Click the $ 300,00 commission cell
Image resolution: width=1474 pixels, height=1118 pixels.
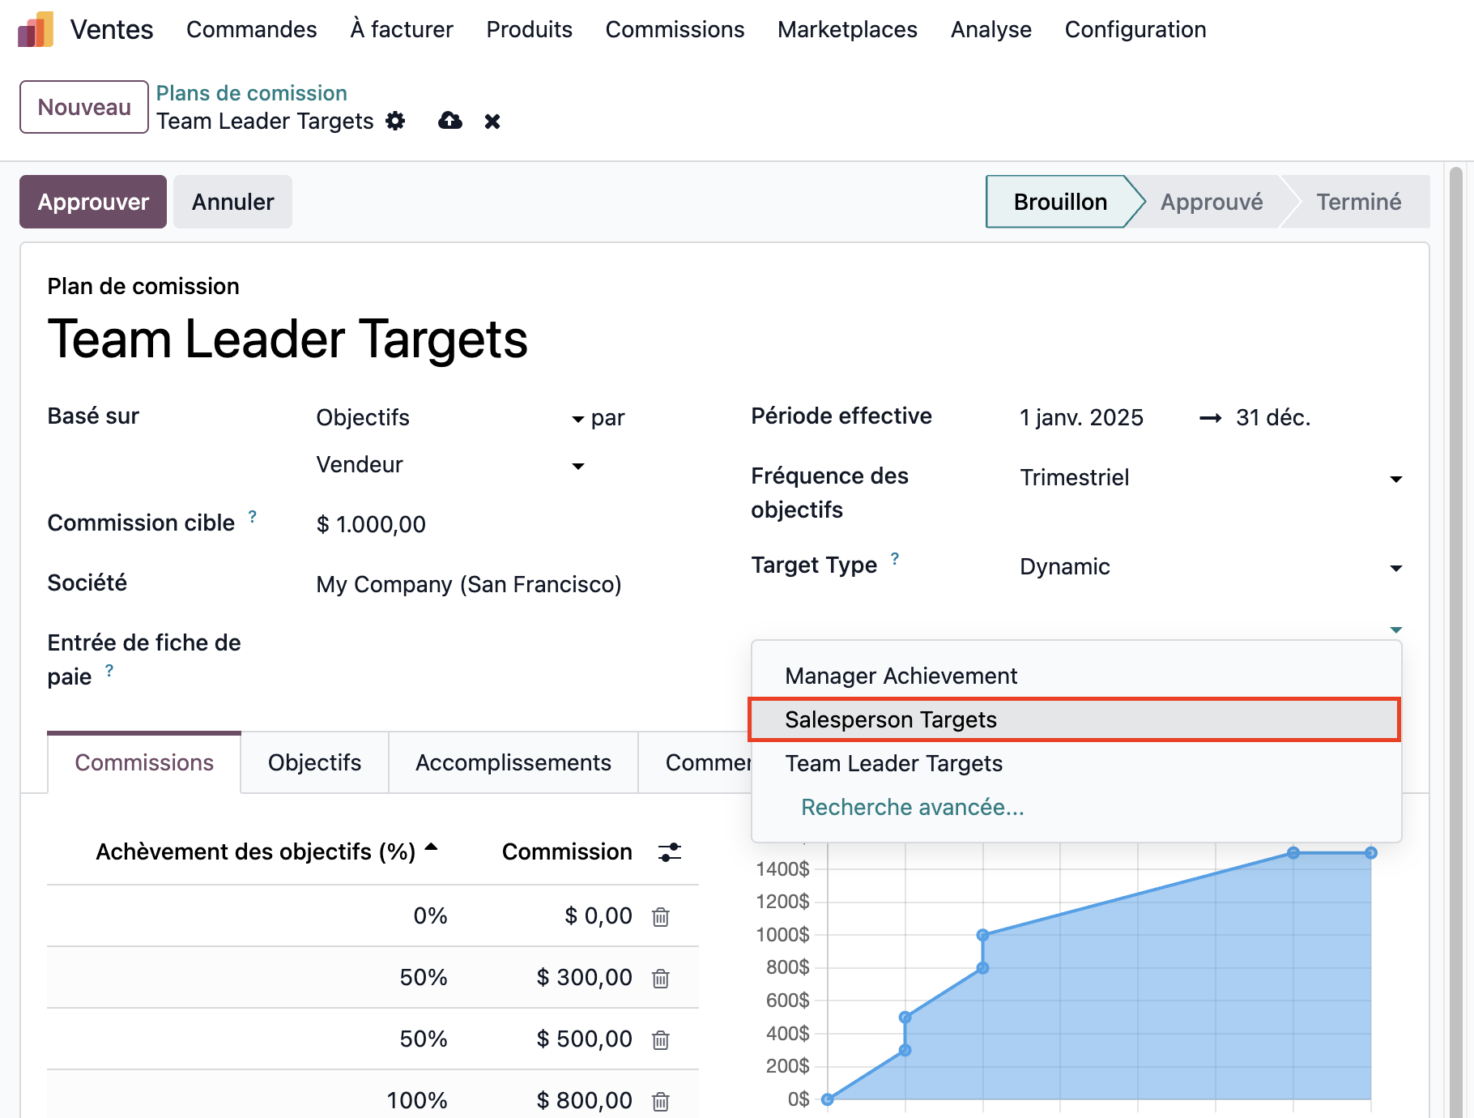[585, 978]
